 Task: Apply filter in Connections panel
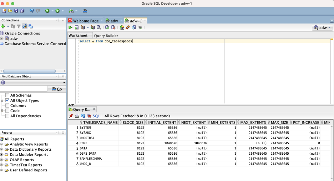(19, 26)
